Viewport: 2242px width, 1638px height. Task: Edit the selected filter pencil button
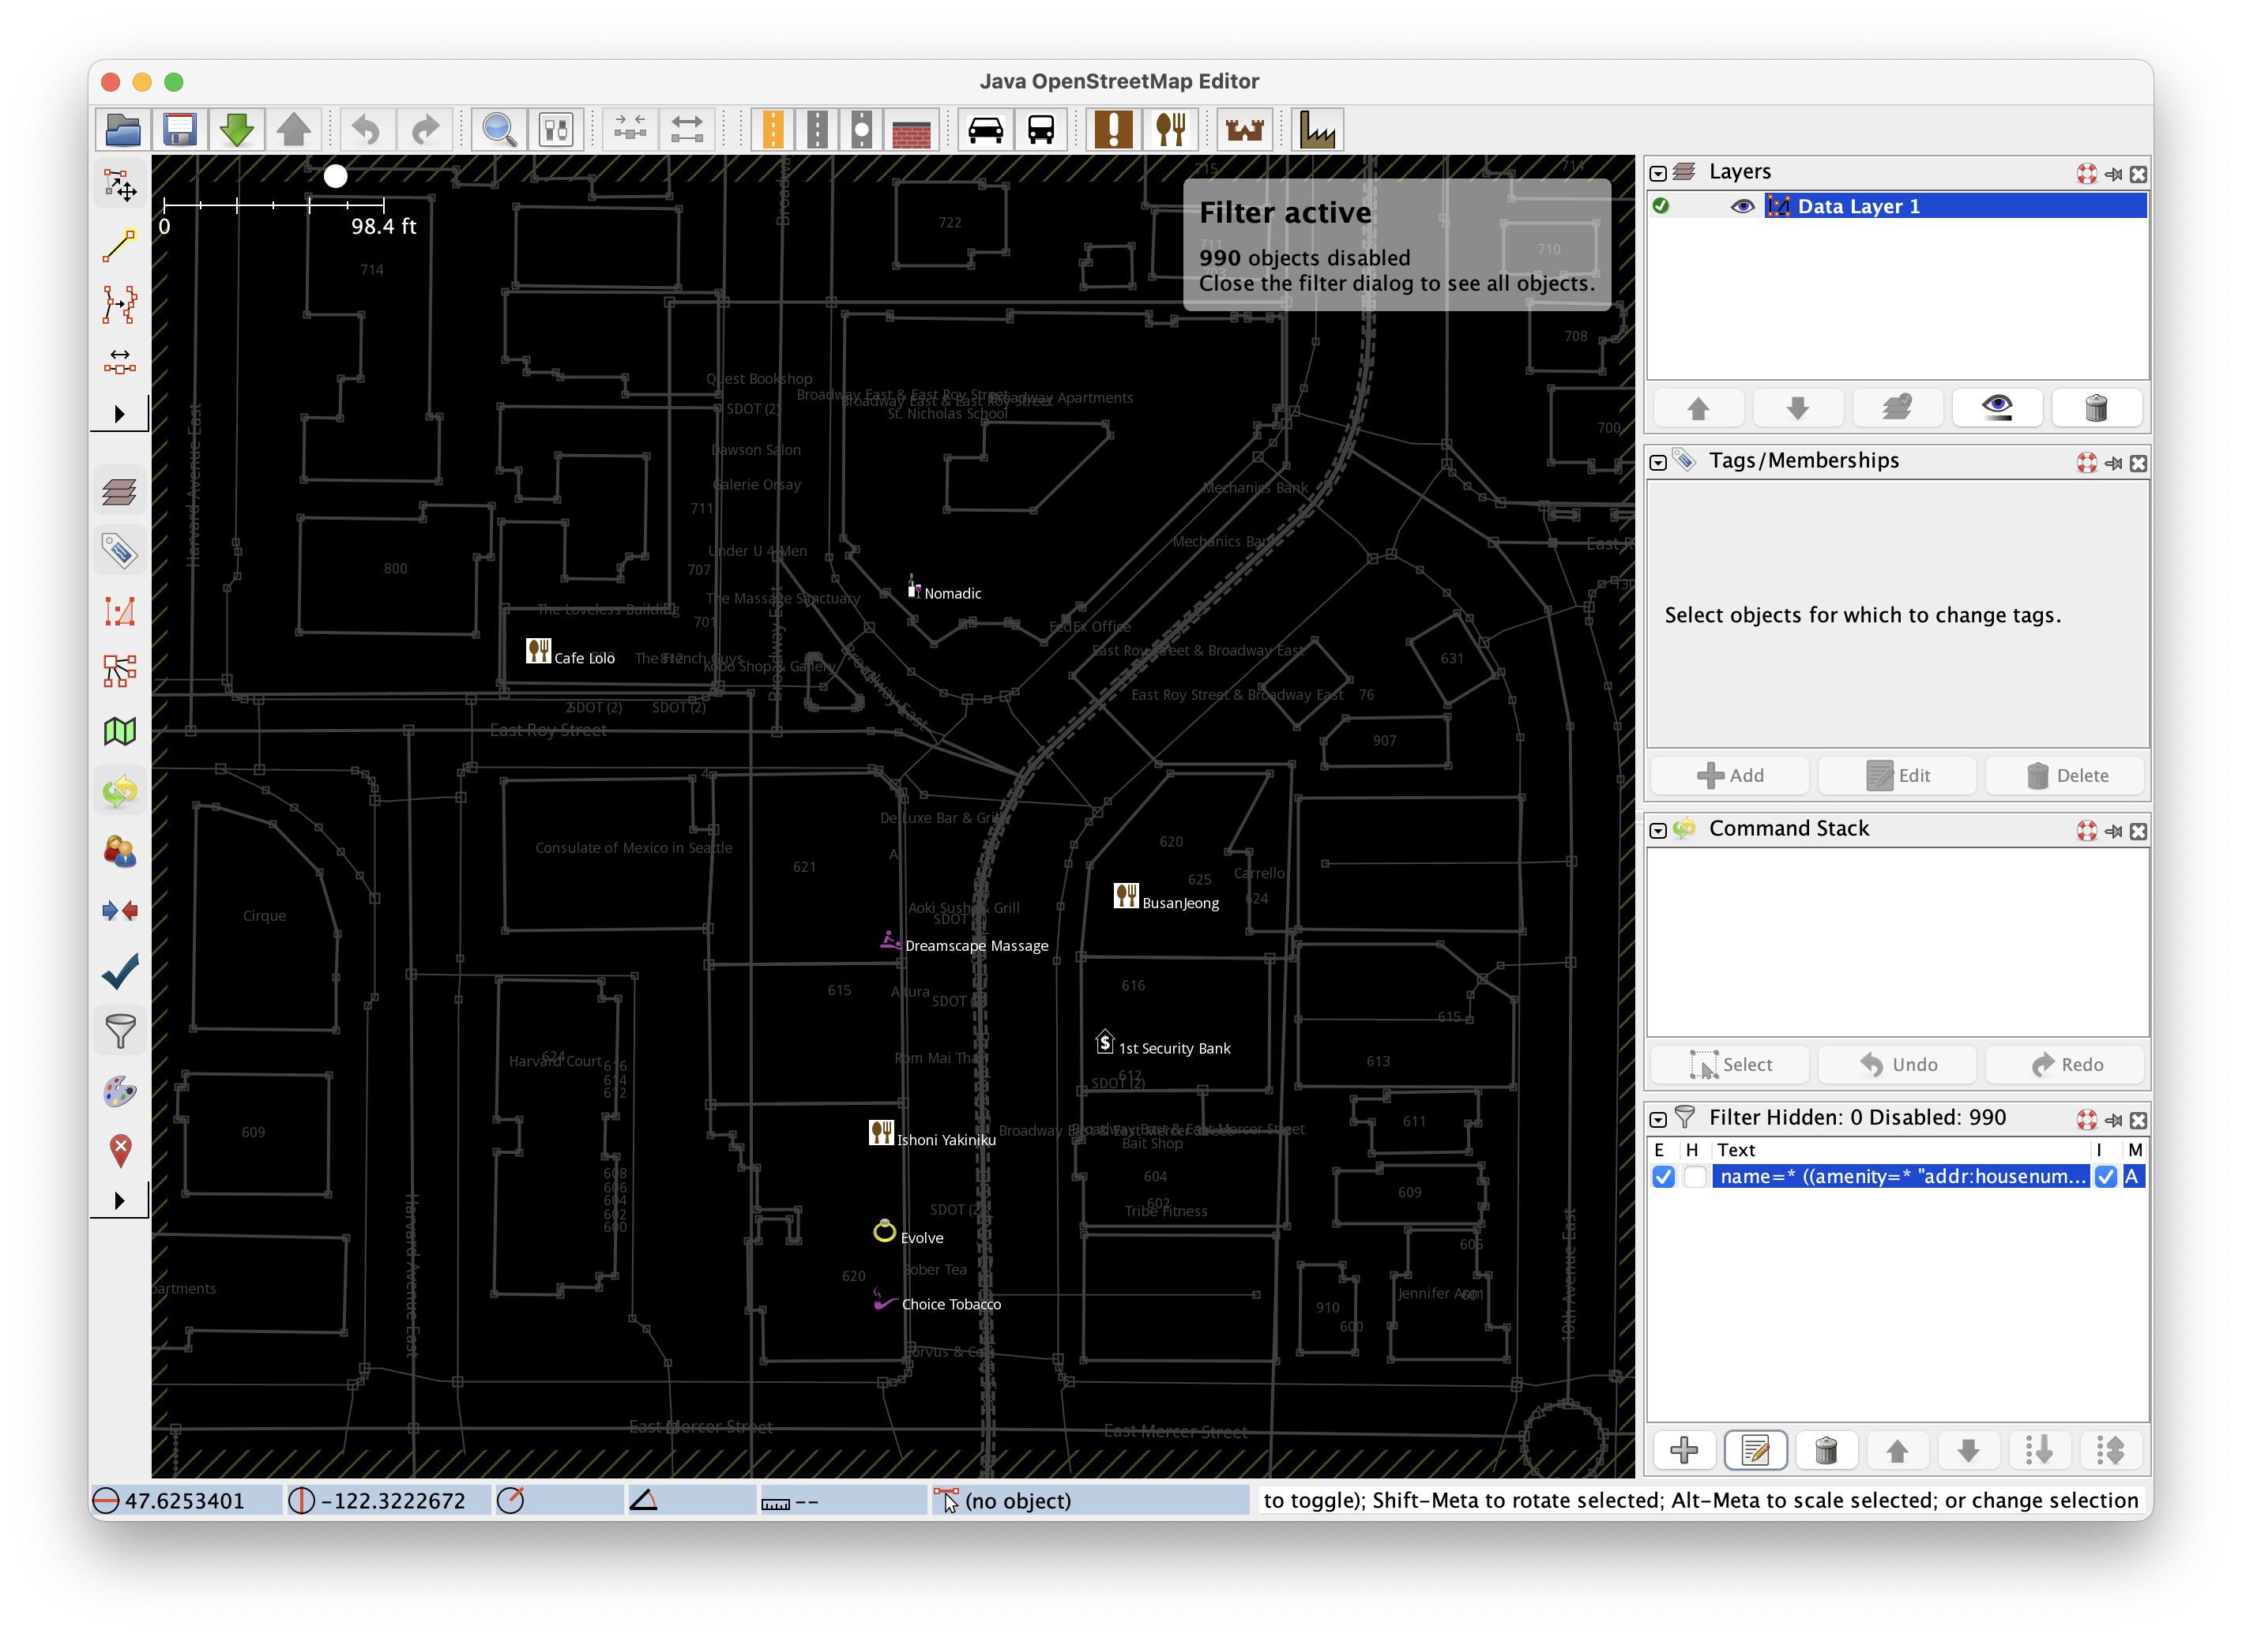click(x=1755, y=1451)
